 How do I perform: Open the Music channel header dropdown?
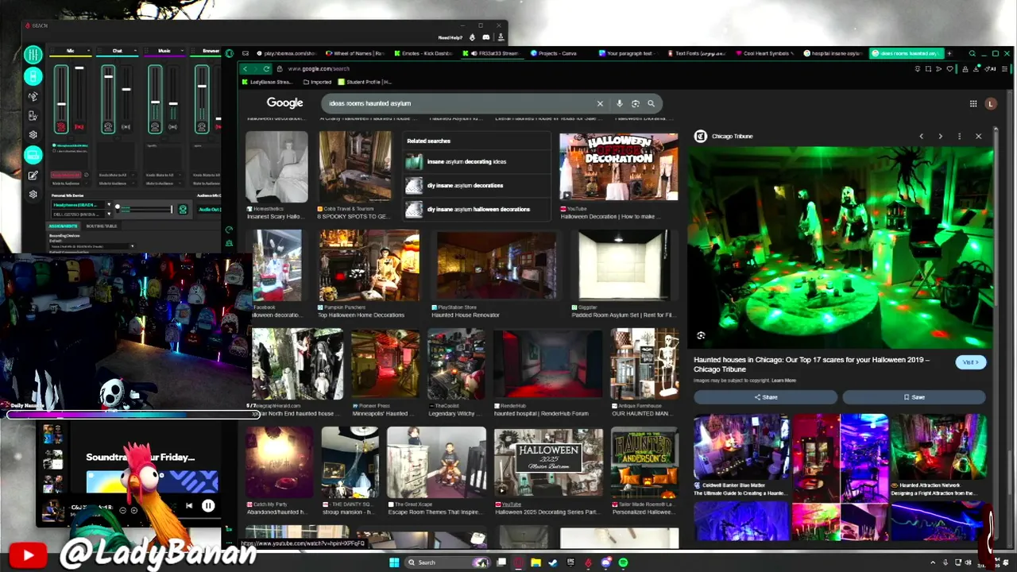[x=181, y=51]
